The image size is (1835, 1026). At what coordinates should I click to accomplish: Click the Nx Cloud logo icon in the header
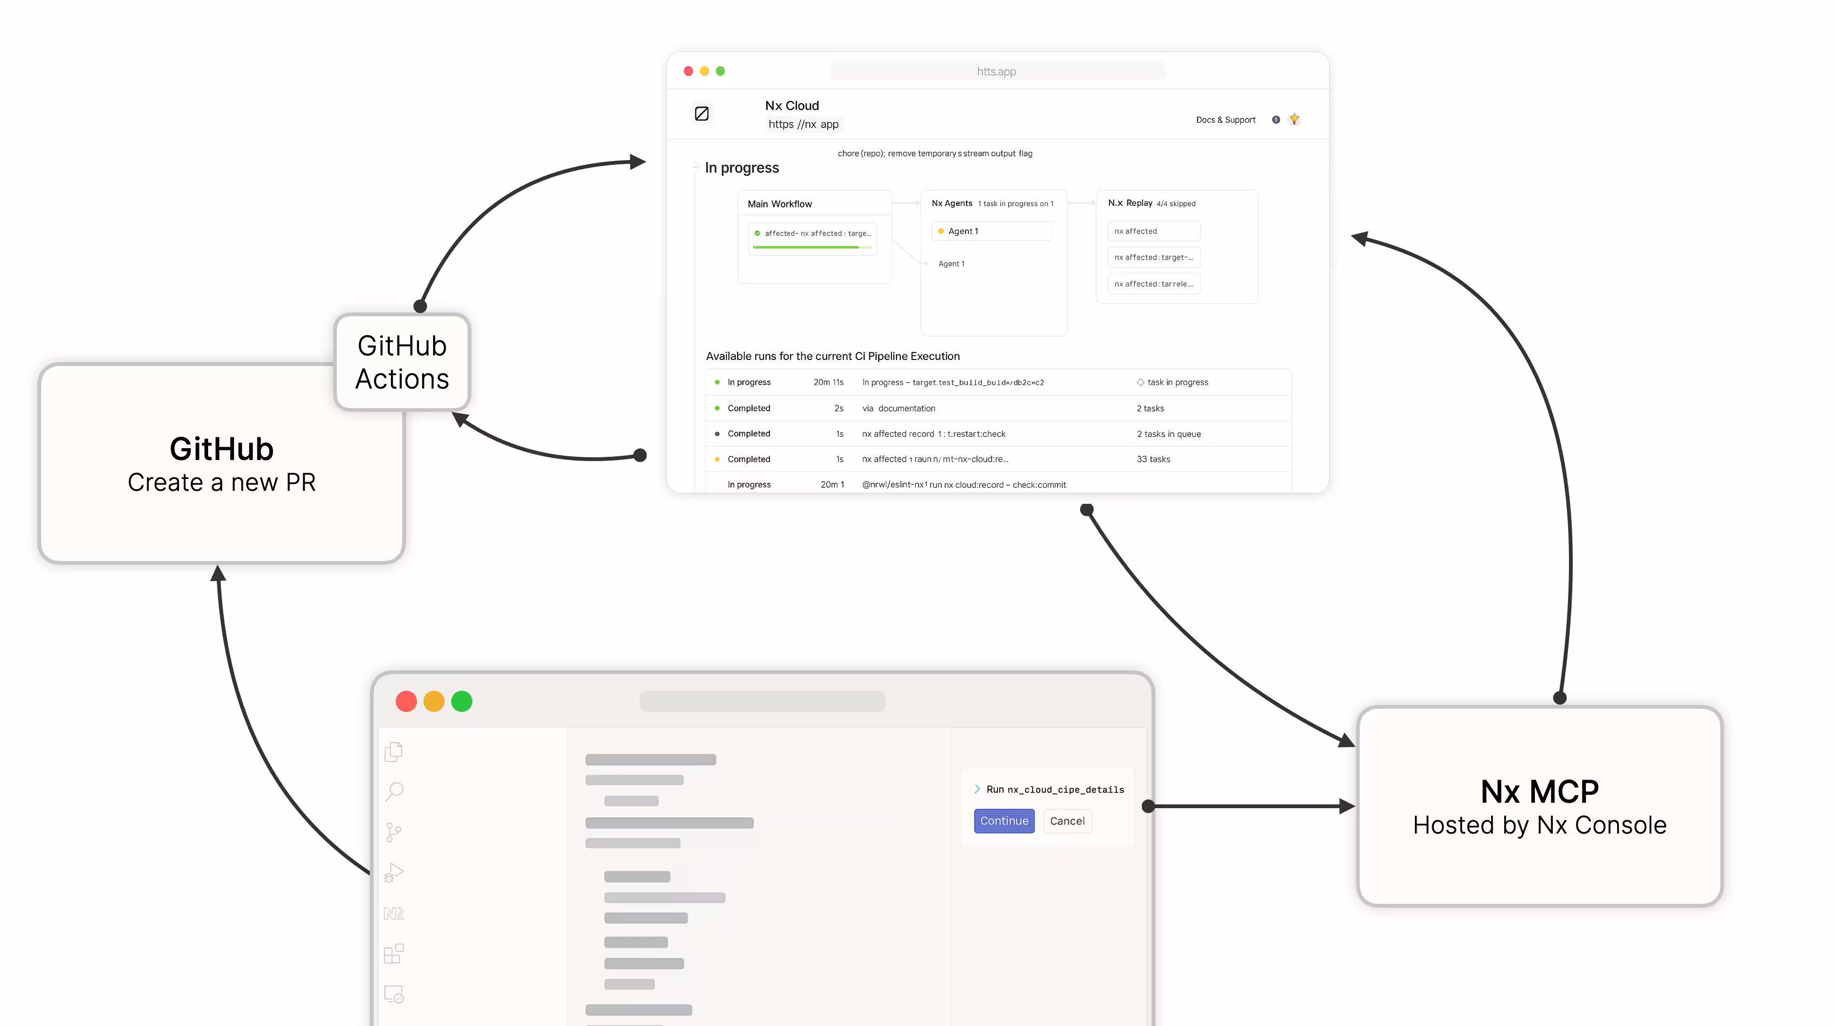click(702, 113)
